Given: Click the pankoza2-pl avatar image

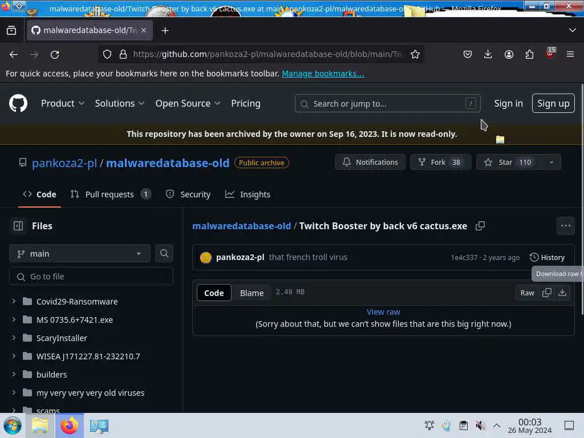Looking at the screenshot, I should pyautogui.click(x=205, y=257).
